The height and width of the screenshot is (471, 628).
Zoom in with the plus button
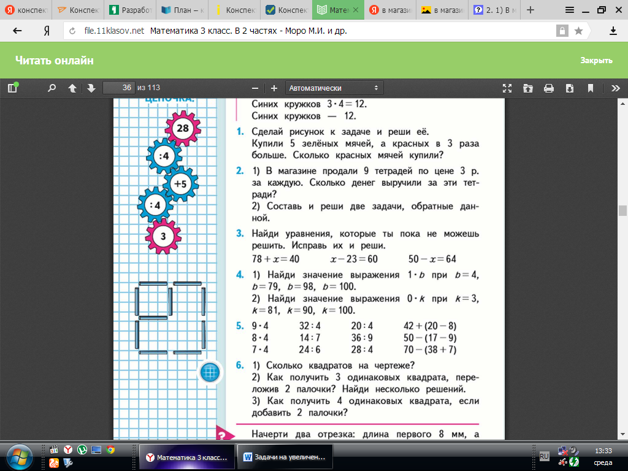(x=274, y=88)
